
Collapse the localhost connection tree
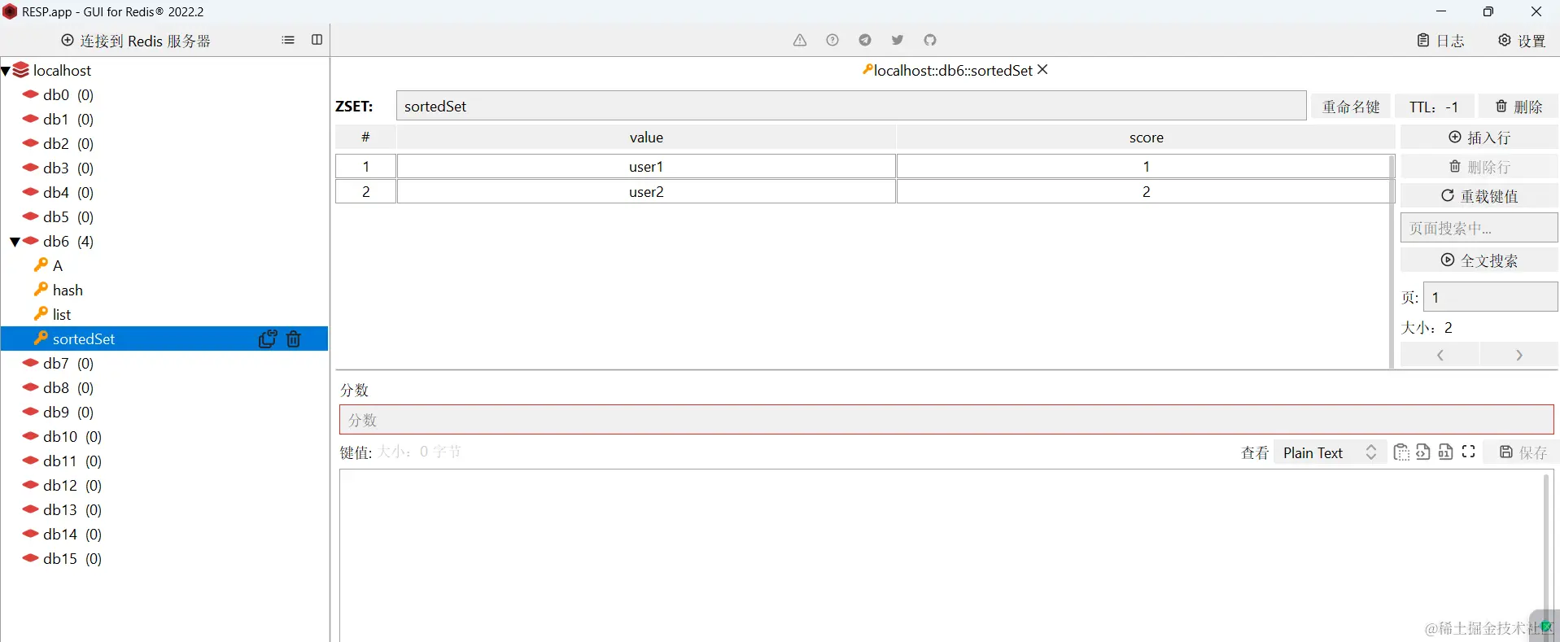point(6,71)
